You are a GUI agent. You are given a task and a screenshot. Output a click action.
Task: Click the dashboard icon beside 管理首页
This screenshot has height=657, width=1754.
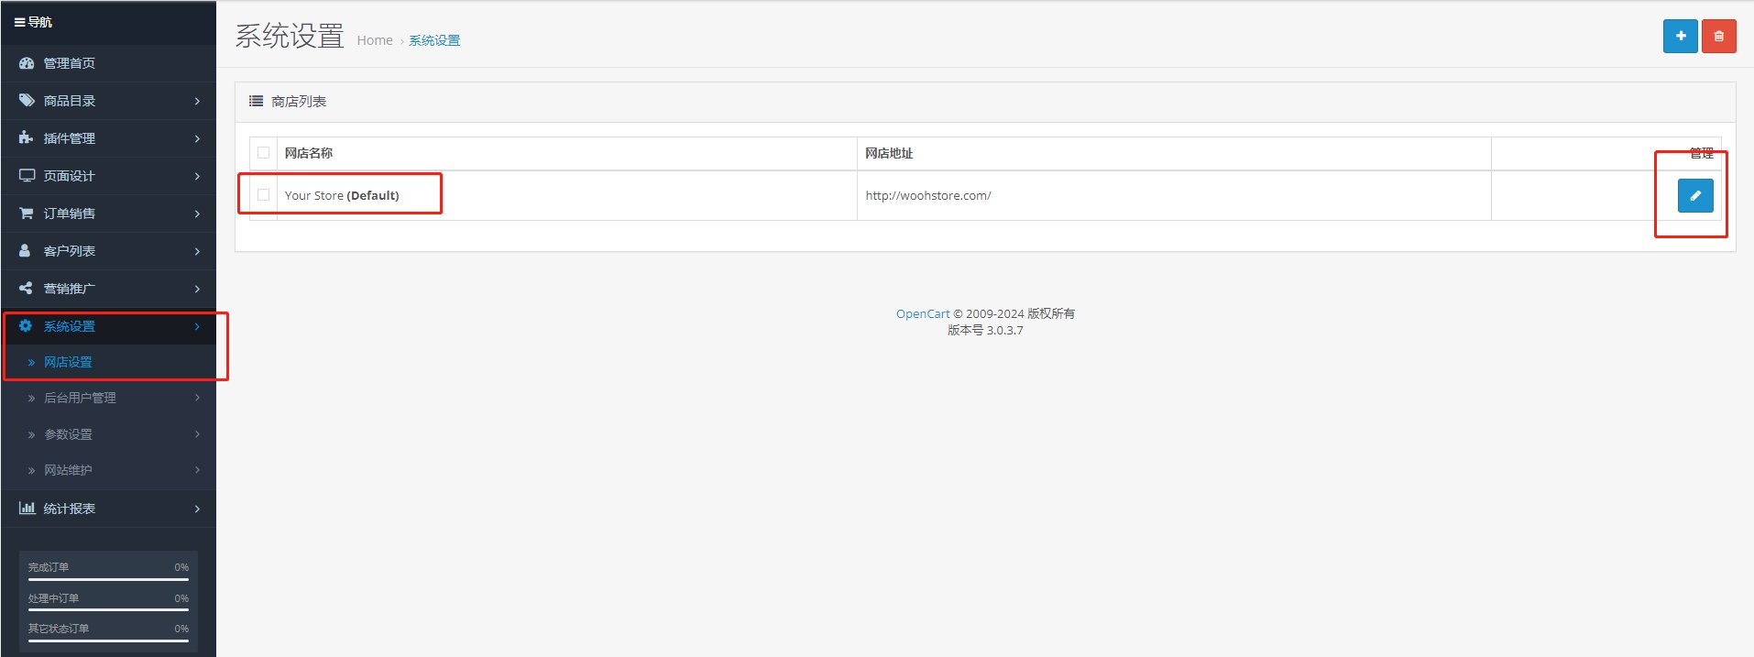[x=27, y=63]
